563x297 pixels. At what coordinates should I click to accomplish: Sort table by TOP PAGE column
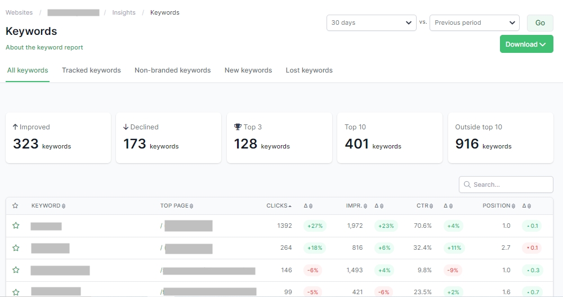pyautogui.click(x=191, y=206)
